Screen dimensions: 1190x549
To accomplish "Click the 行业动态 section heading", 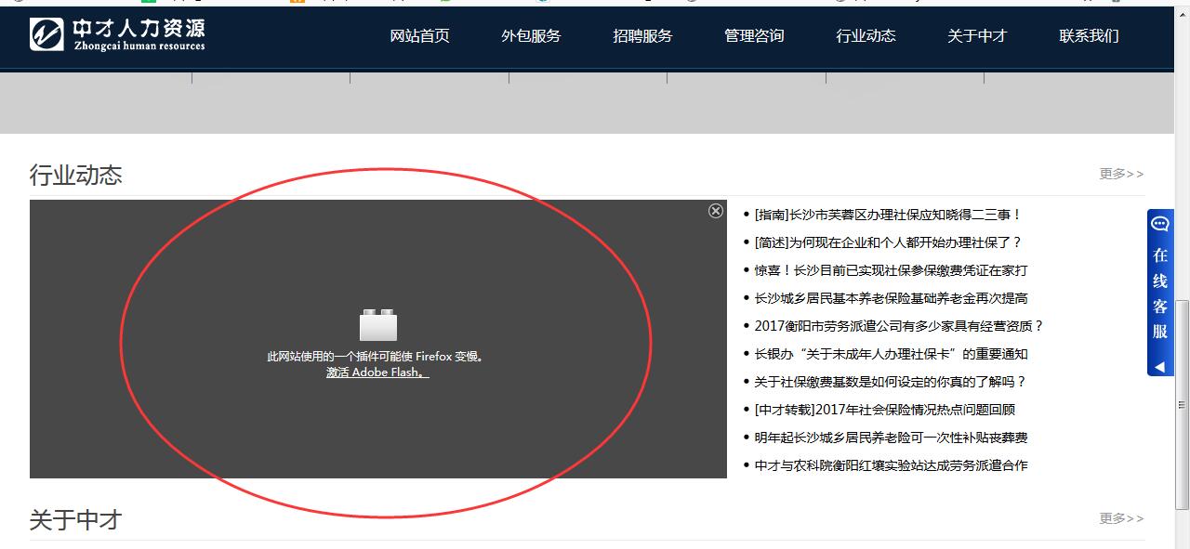I will 75,175.
